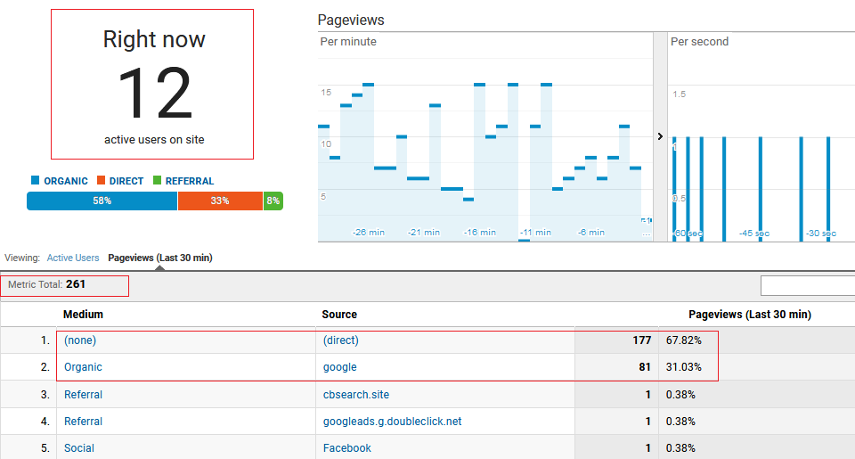Sort by the Pageviews (Last 30 min) column header

click(749, 314)
